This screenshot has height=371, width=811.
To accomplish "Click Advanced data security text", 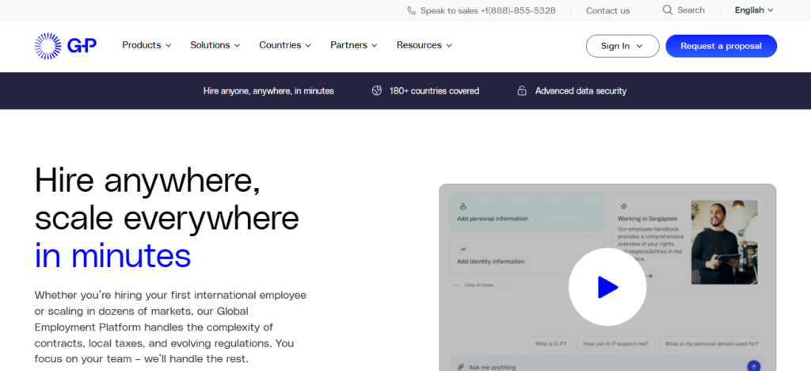I will point(581,90).
